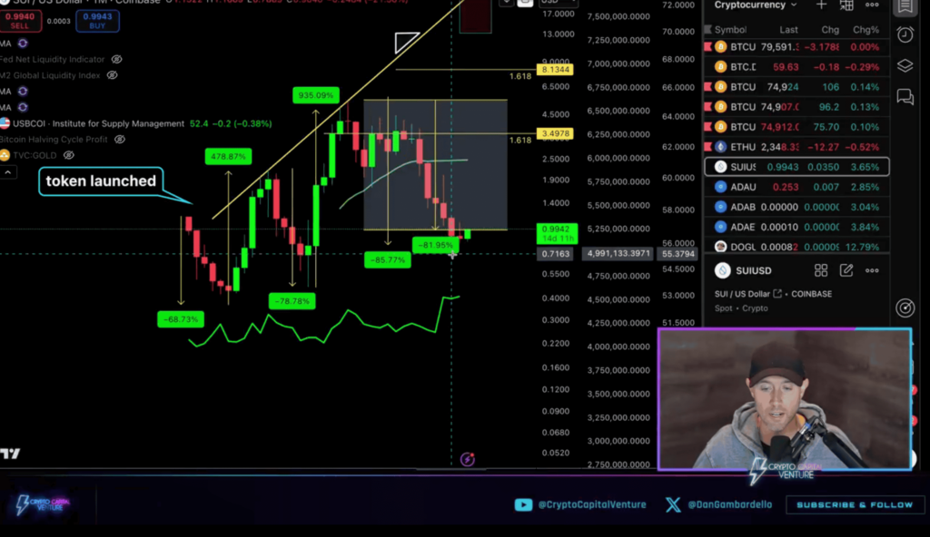
Task: Select the 935.09% measurement label
Action: click(x=315, y=95)
